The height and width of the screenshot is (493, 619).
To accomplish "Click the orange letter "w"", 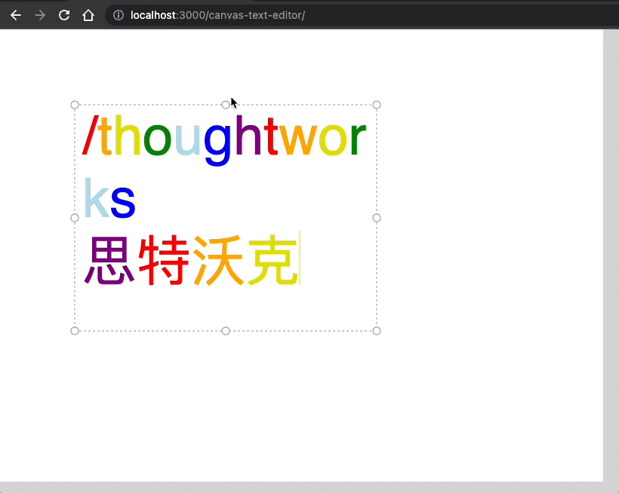I will click(299, 139).
